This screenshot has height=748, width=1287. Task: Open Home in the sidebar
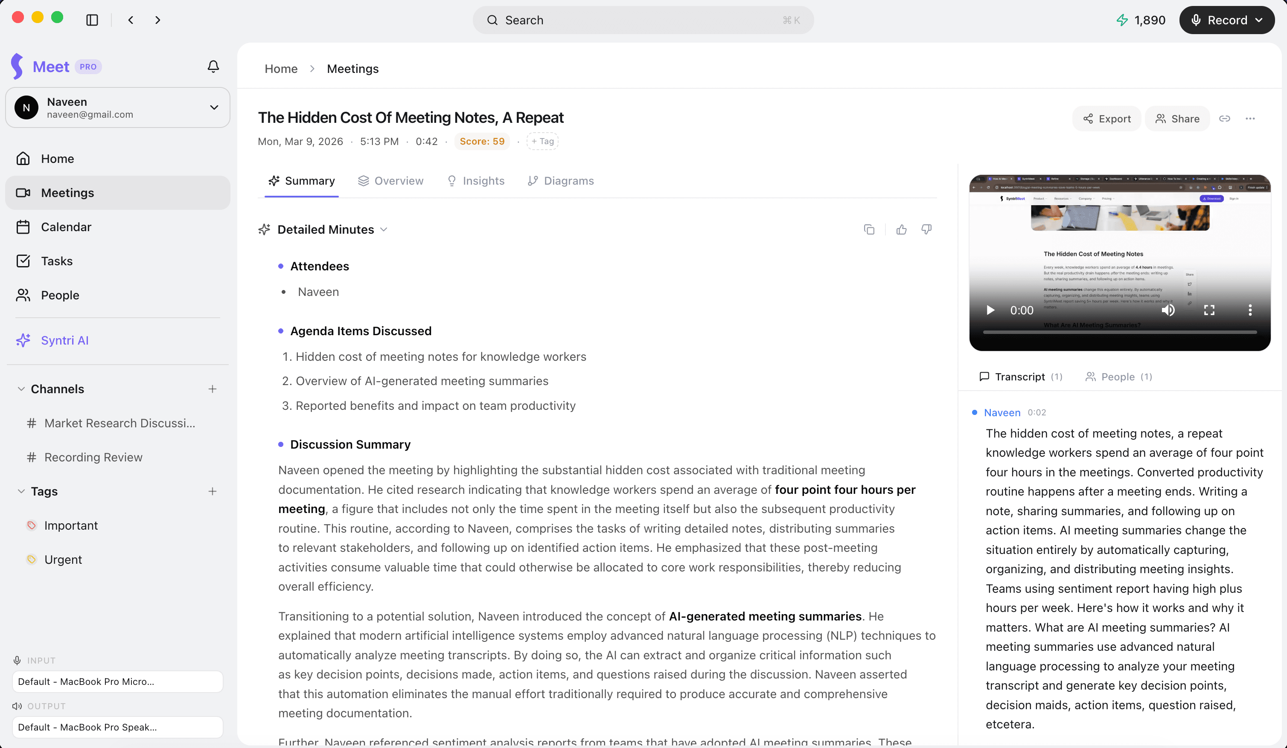[x=117, y=159]
